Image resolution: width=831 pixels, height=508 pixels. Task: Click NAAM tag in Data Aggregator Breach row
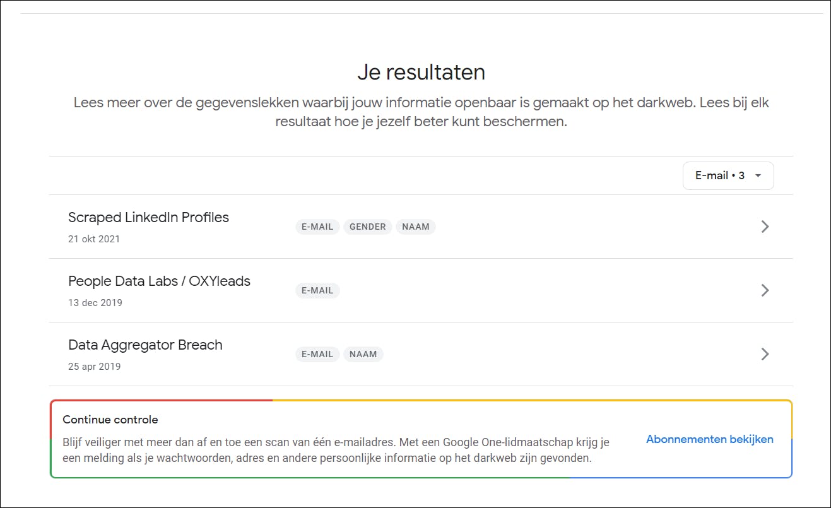[x=363, y=355]
